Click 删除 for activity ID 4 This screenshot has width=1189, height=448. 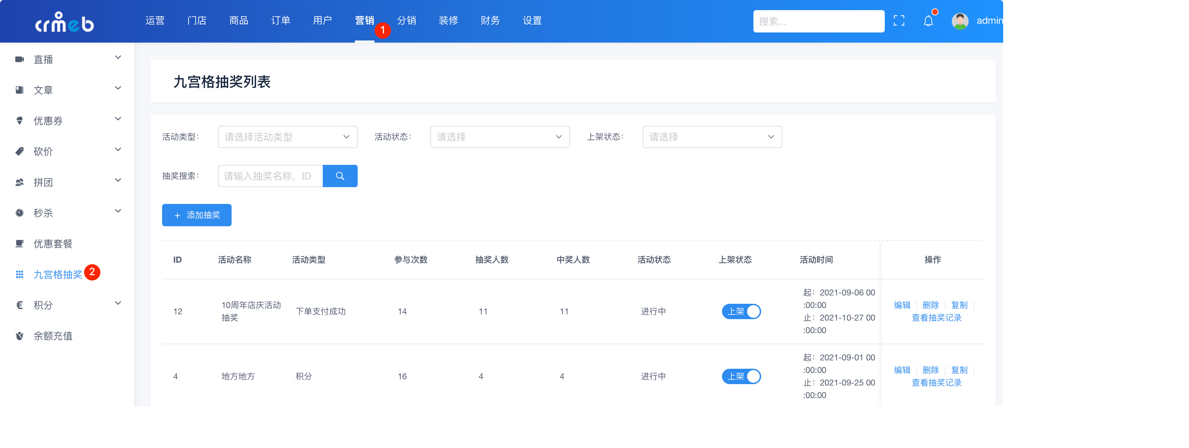click(931, 370)
